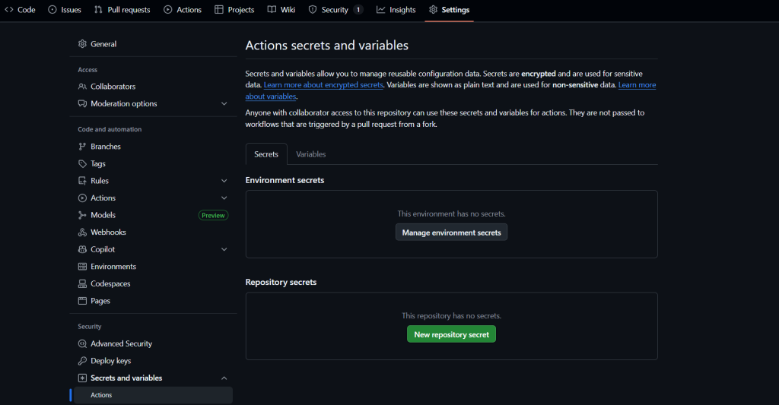
Task: Expand the sidebar Actions section chevron
Action: tap(224, 198)
